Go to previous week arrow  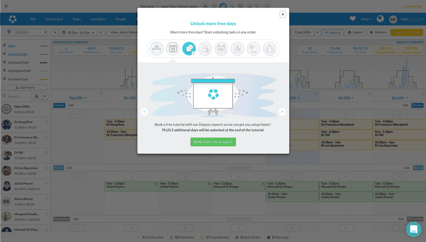coord(55,32)
